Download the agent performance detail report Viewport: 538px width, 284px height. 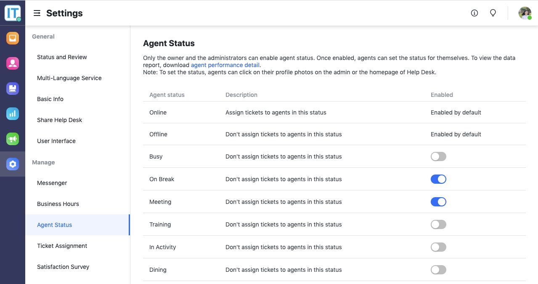tap(225, 65)
